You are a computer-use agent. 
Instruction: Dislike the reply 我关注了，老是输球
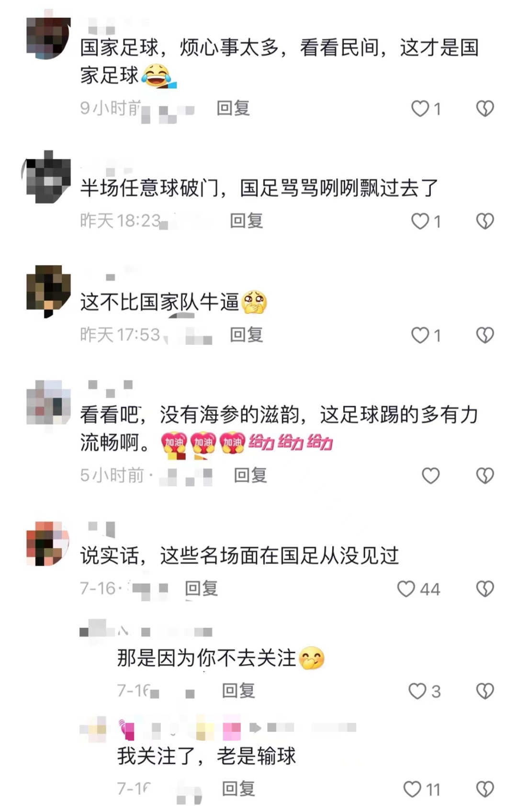coord(485,789)
